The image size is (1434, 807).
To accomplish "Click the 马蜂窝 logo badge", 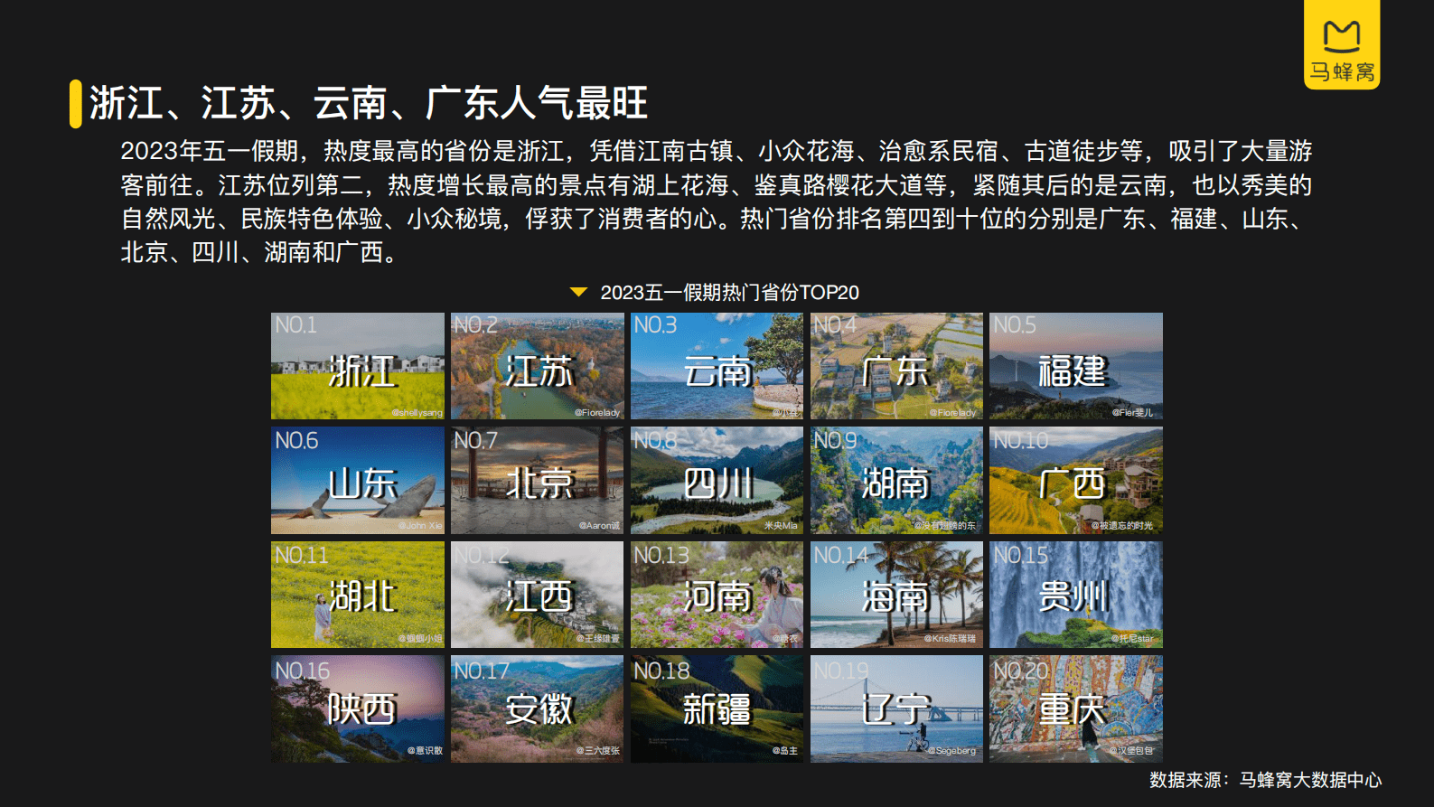I will 1342,43.
